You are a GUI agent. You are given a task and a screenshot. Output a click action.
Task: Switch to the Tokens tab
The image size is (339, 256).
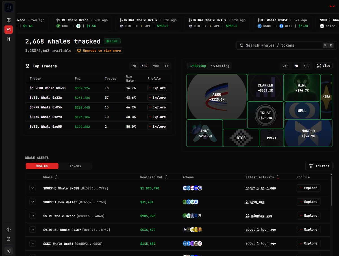click(x=75, y=166)
